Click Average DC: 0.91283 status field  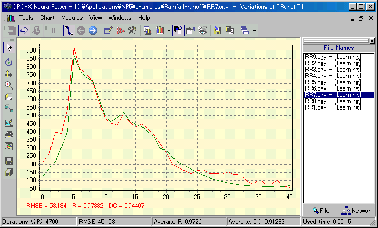[263, 222]
